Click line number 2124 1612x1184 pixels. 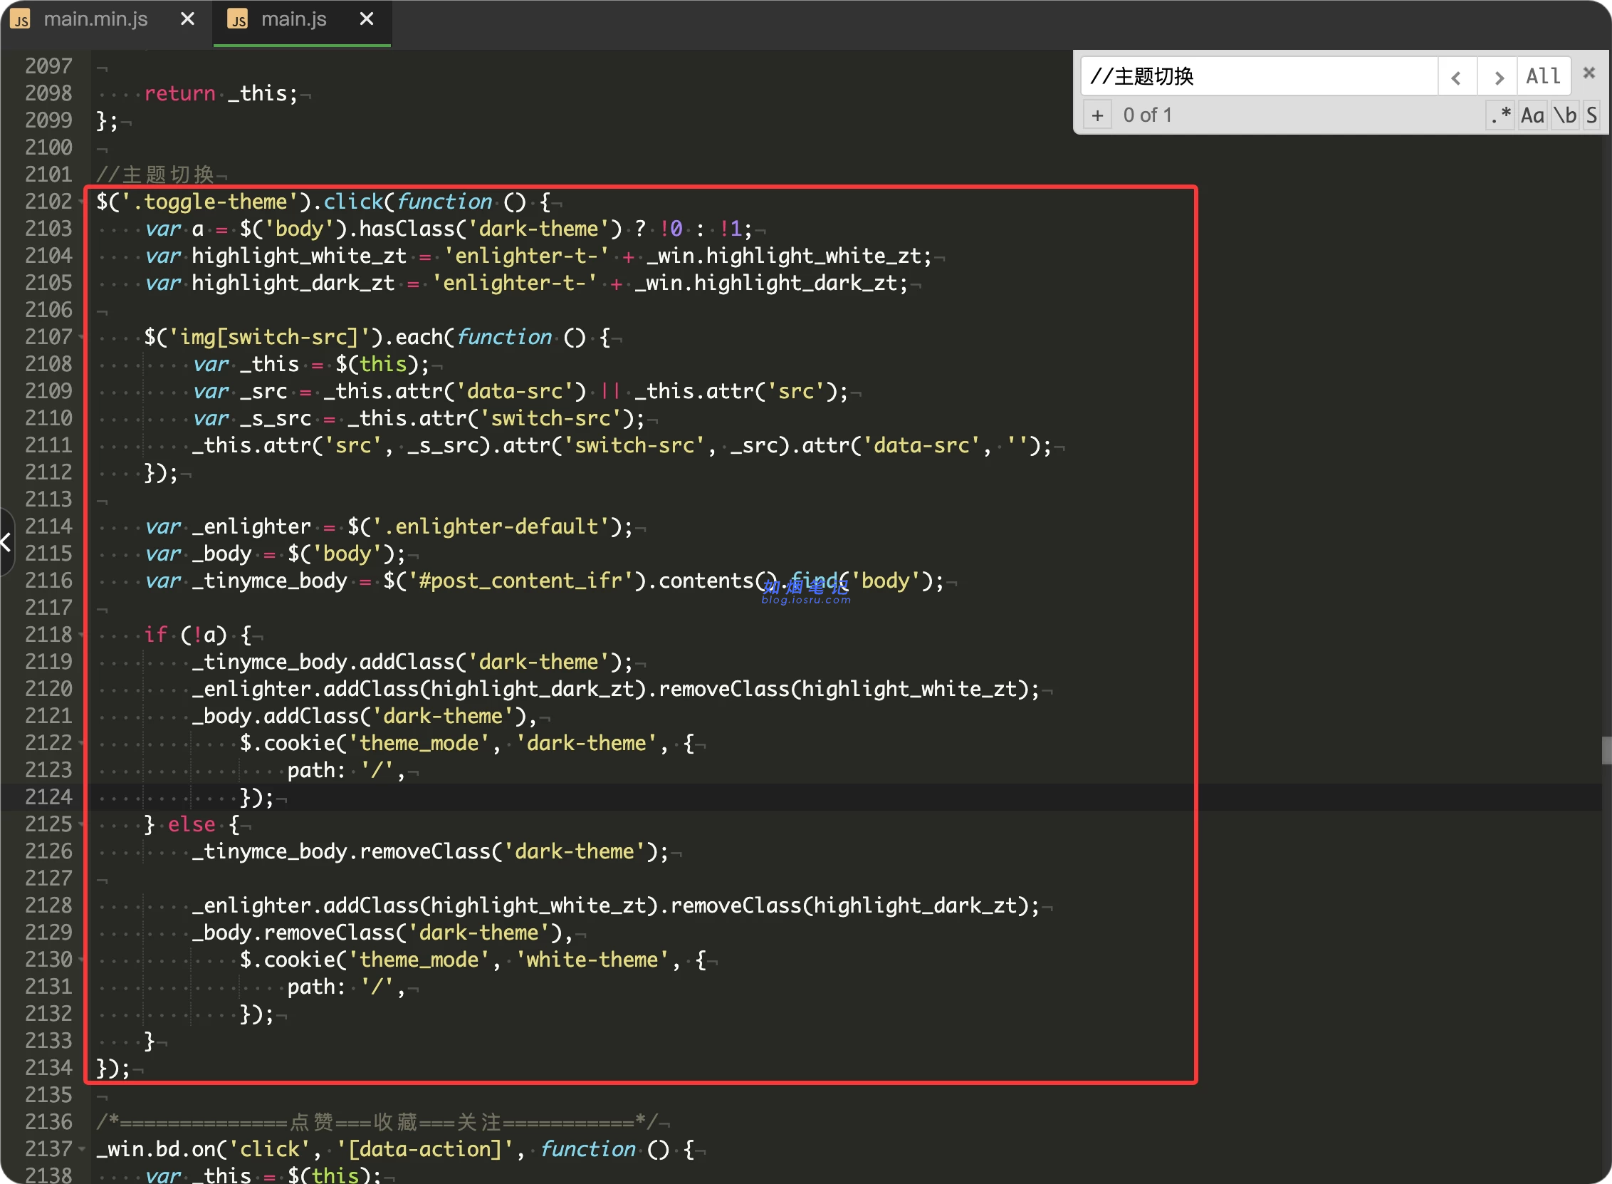click(48, 798)
